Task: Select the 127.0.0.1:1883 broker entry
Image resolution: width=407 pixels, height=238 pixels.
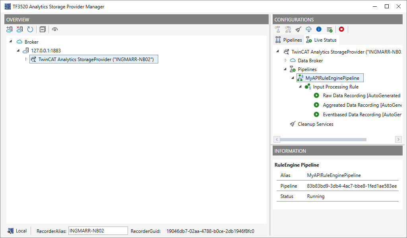Action: coord(46,50)
